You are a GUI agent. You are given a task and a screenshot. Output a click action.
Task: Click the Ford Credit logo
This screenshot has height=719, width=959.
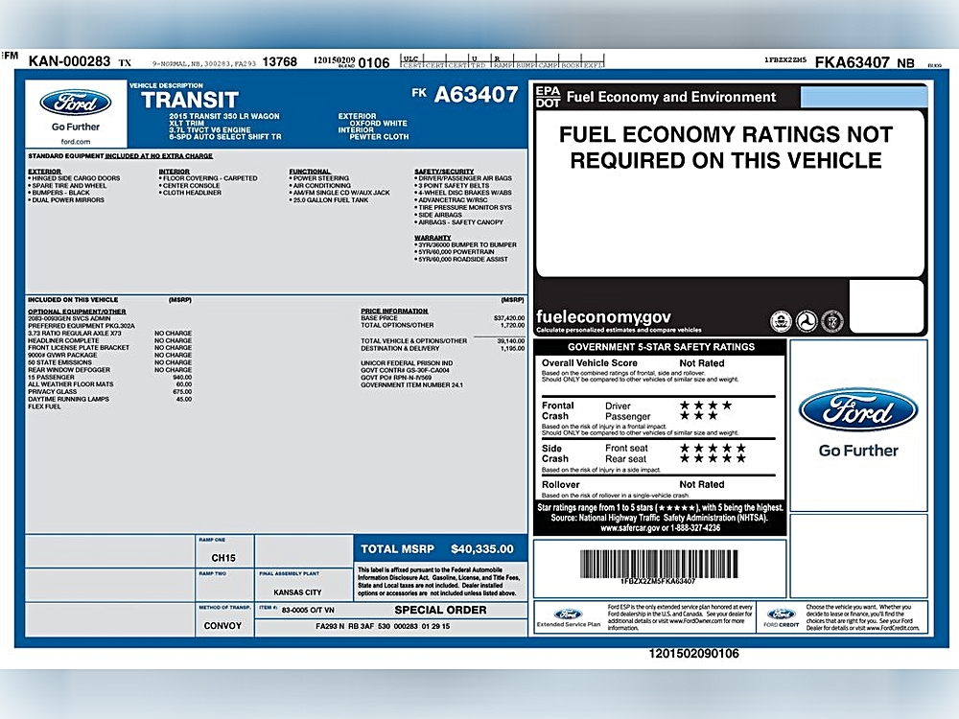tap(781, 617)
